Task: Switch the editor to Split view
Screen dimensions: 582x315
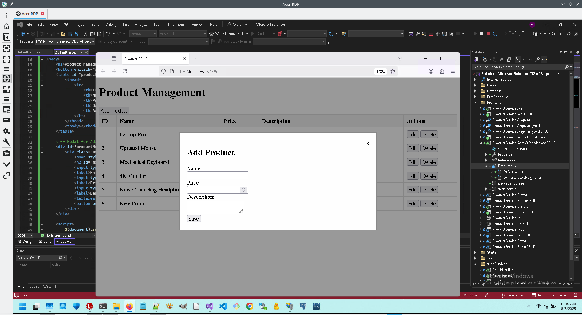Action: tap(45, 242)
